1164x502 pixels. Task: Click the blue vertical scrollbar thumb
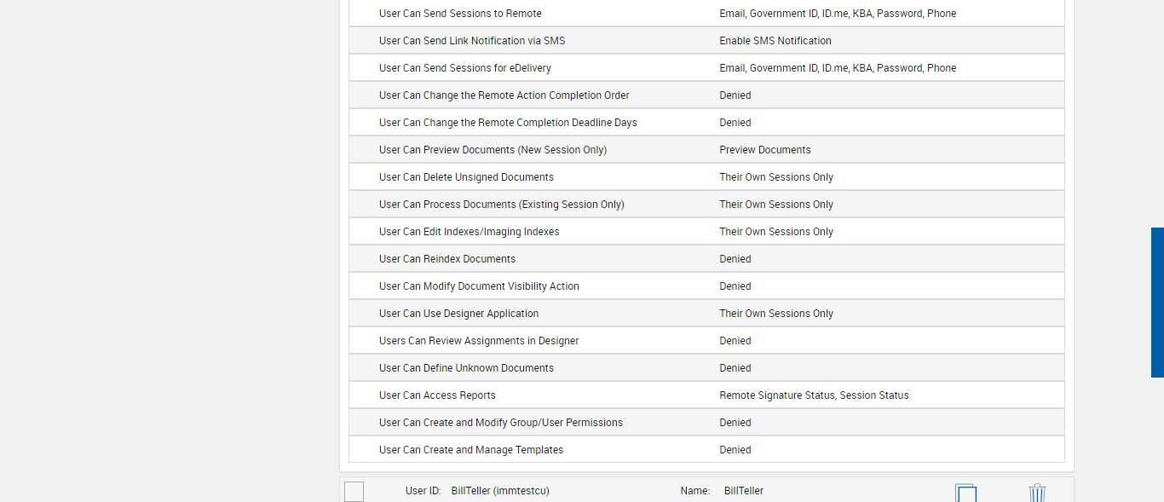point(1157,302)
